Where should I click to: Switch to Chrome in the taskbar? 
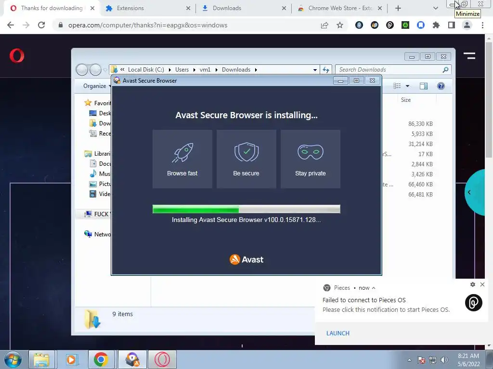click(x=101, y=359)
